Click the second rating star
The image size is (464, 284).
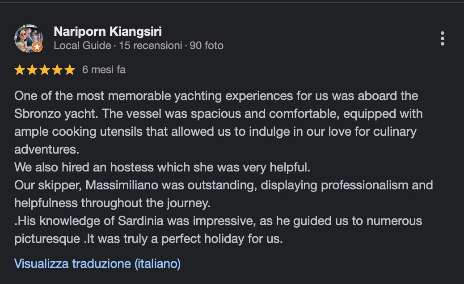tap(32, 70)
